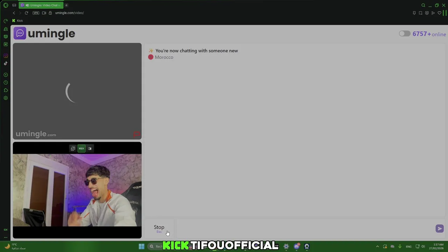Open History clock icon in sidebar

click(x=6, y=83)
